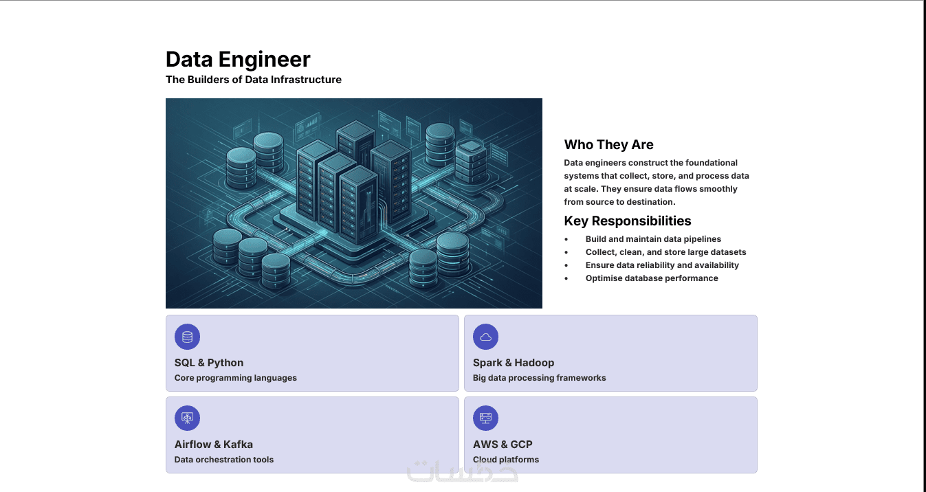Click the presentation icon above Airflow & Kafka
Screen dimensions: 926x492
coord(187,418)
